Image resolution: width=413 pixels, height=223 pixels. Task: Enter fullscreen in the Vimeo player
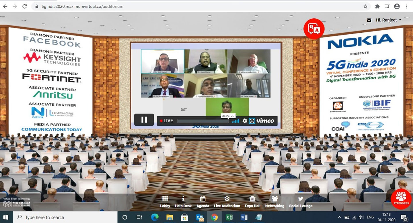coord(252,121)
